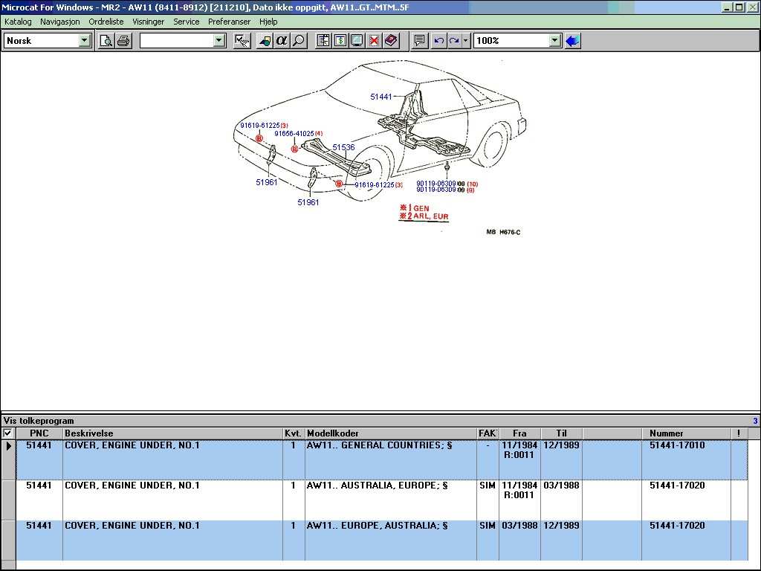Click the alpha text search icon
This screenshot has height=571, width=761.
click(x=282, y=41)
